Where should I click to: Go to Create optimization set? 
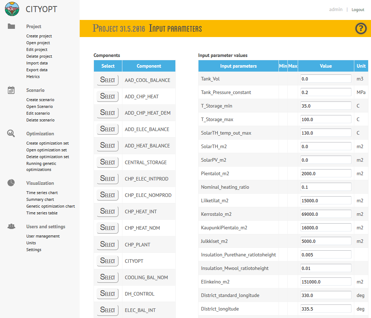pyautogui.click(x=48, y=143)
